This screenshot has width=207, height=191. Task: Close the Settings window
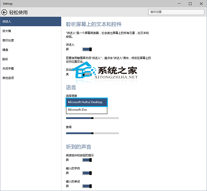(x=201, y=4)
